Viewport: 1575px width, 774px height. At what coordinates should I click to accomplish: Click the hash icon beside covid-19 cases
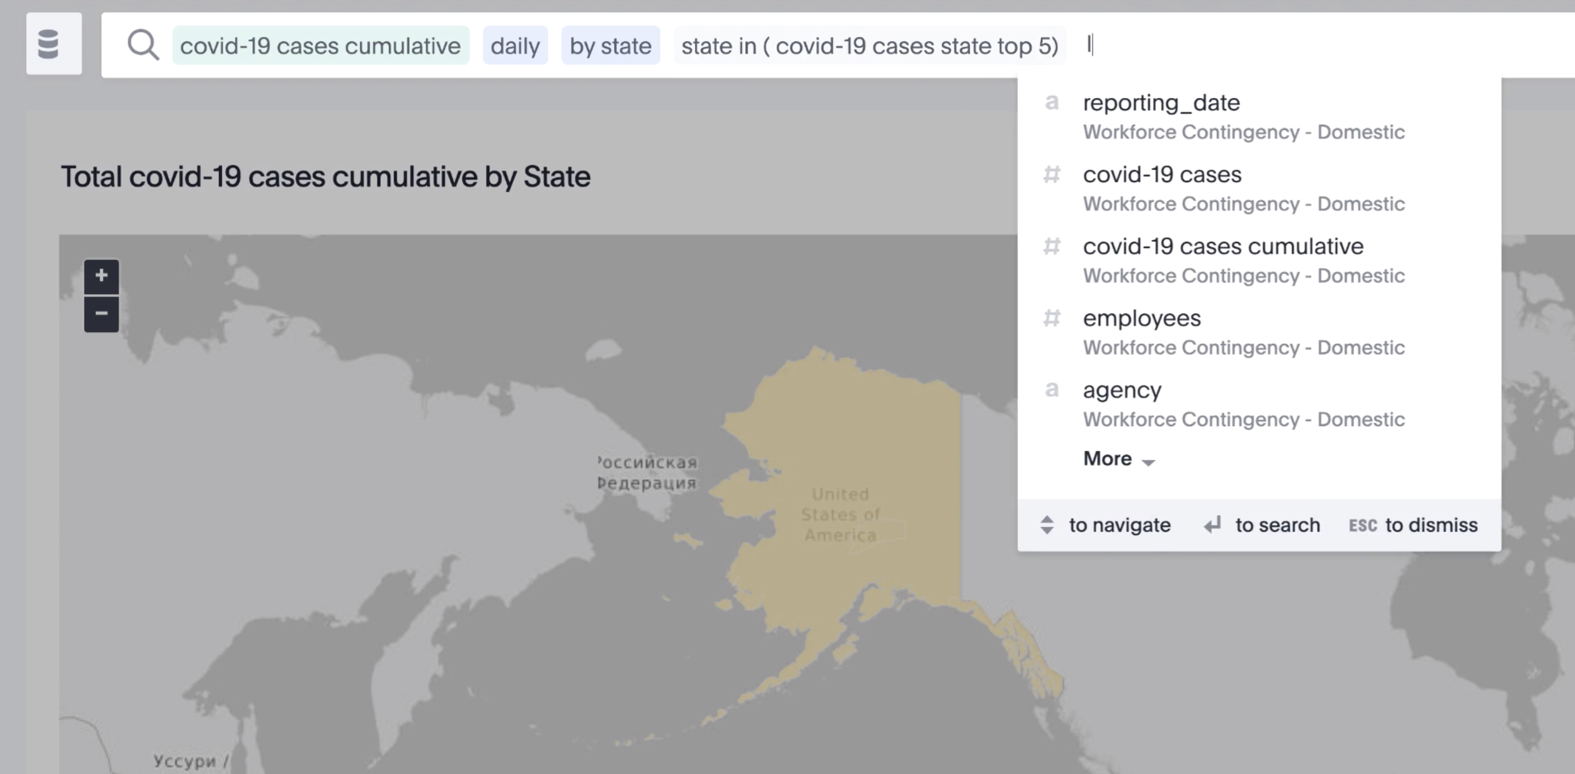[1052, 175]
